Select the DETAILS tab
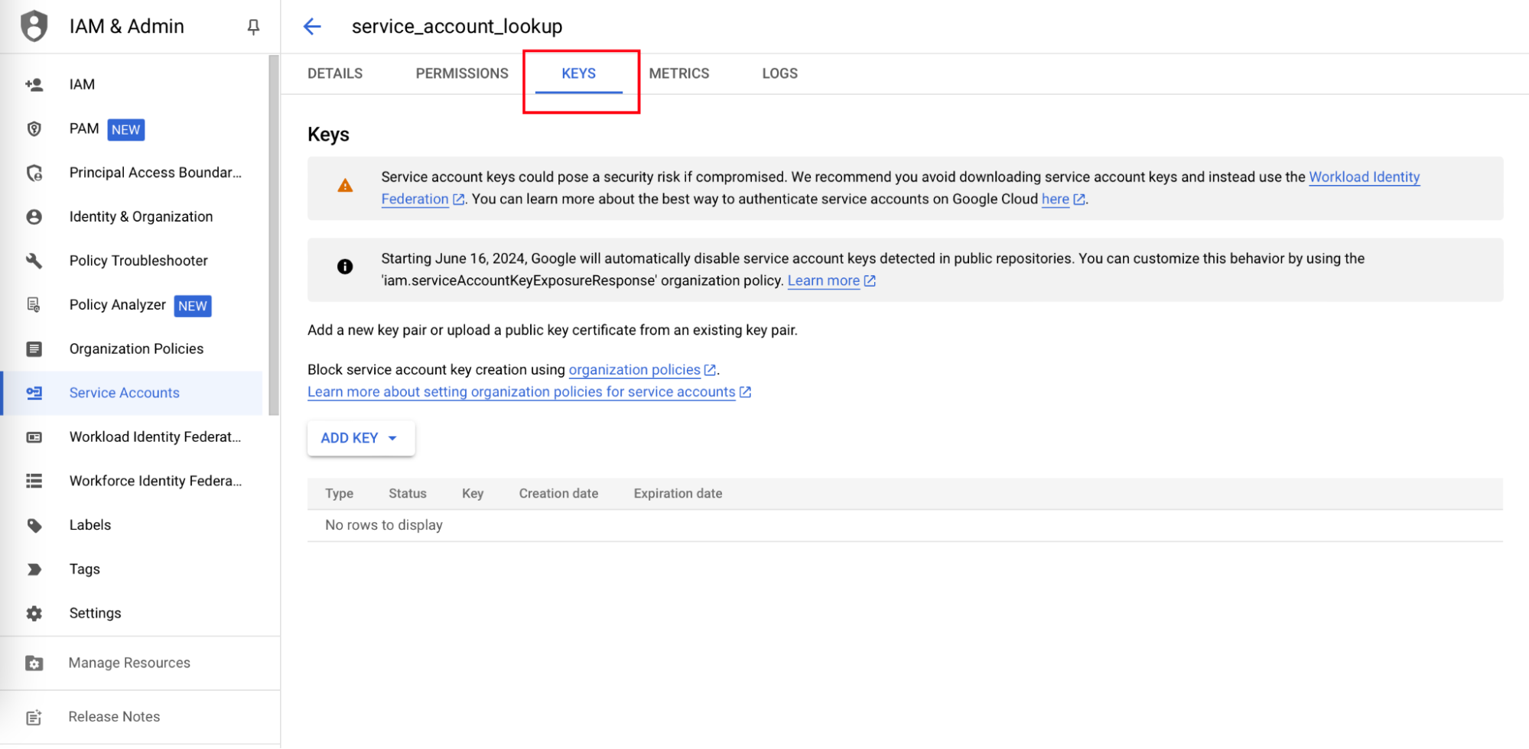This screenshot has width=1529, height=749. click(335, 73)
